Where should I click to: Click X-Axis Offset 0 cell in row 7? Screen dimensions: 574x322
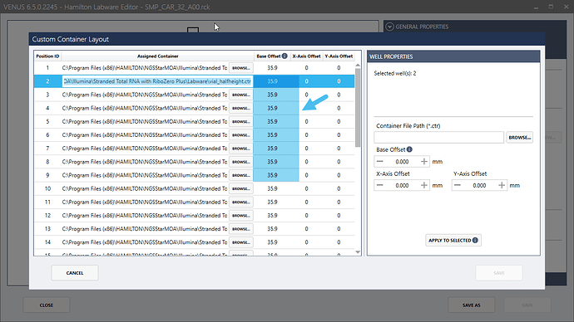pyautogui.click(x=306, y=149)
